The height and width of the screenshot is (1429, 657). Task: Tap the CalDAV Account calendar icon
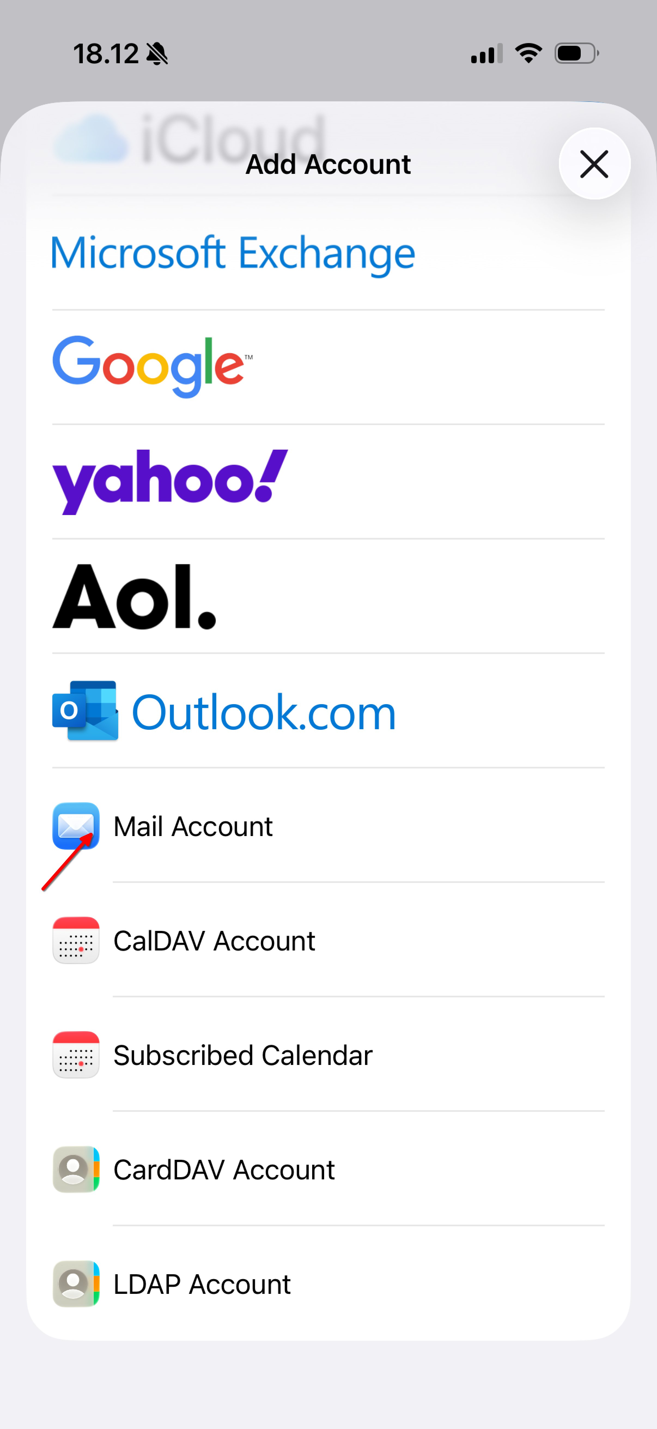point(76,940)
